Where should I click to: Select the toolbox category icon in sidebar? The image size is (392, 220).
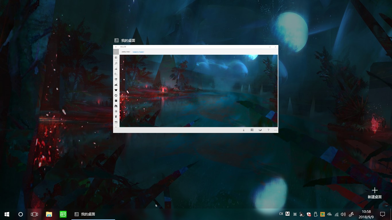[x=116, y=122]
